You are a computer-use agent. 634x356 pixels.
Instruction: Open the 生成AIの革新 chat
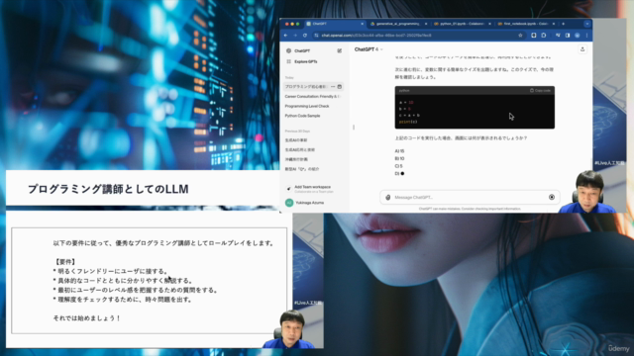coord(296,140)
